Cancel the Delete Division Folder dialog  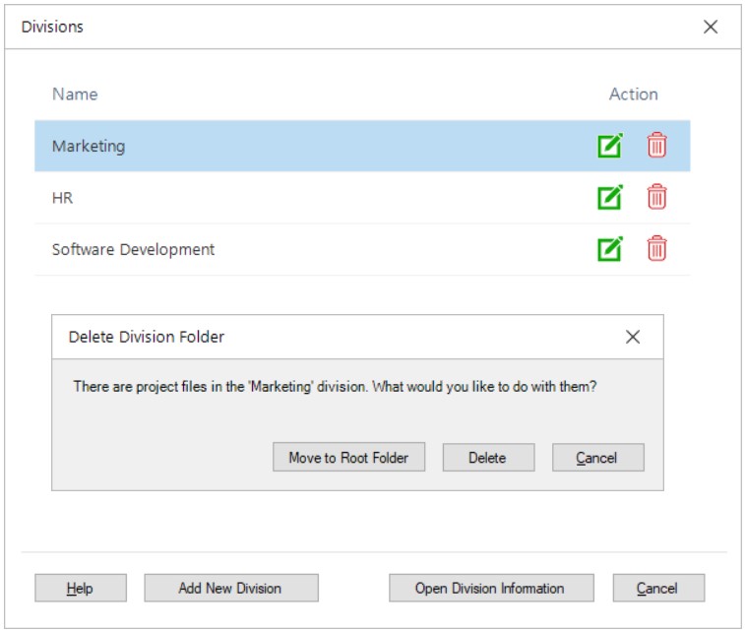tap(597, 458)
